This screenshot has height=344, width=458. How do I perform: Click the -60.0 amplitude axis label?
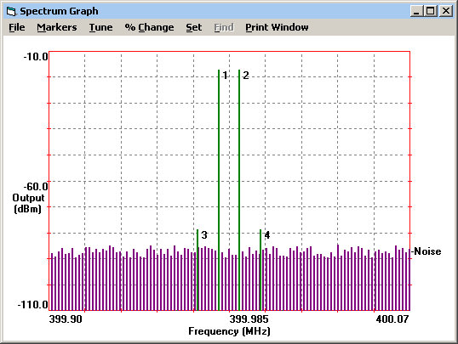(36, 186)
